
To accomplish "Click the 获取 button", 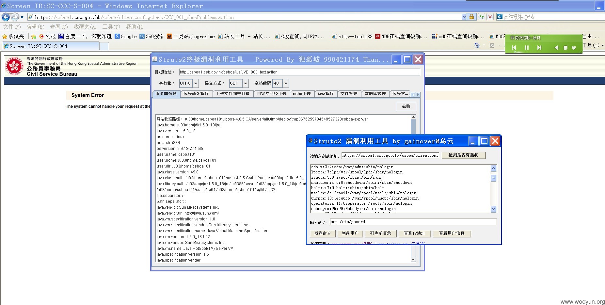I will 406,106.
